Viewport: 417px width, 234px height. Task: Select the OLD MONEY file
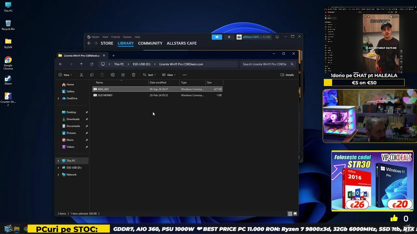click(x=158, y=95)
